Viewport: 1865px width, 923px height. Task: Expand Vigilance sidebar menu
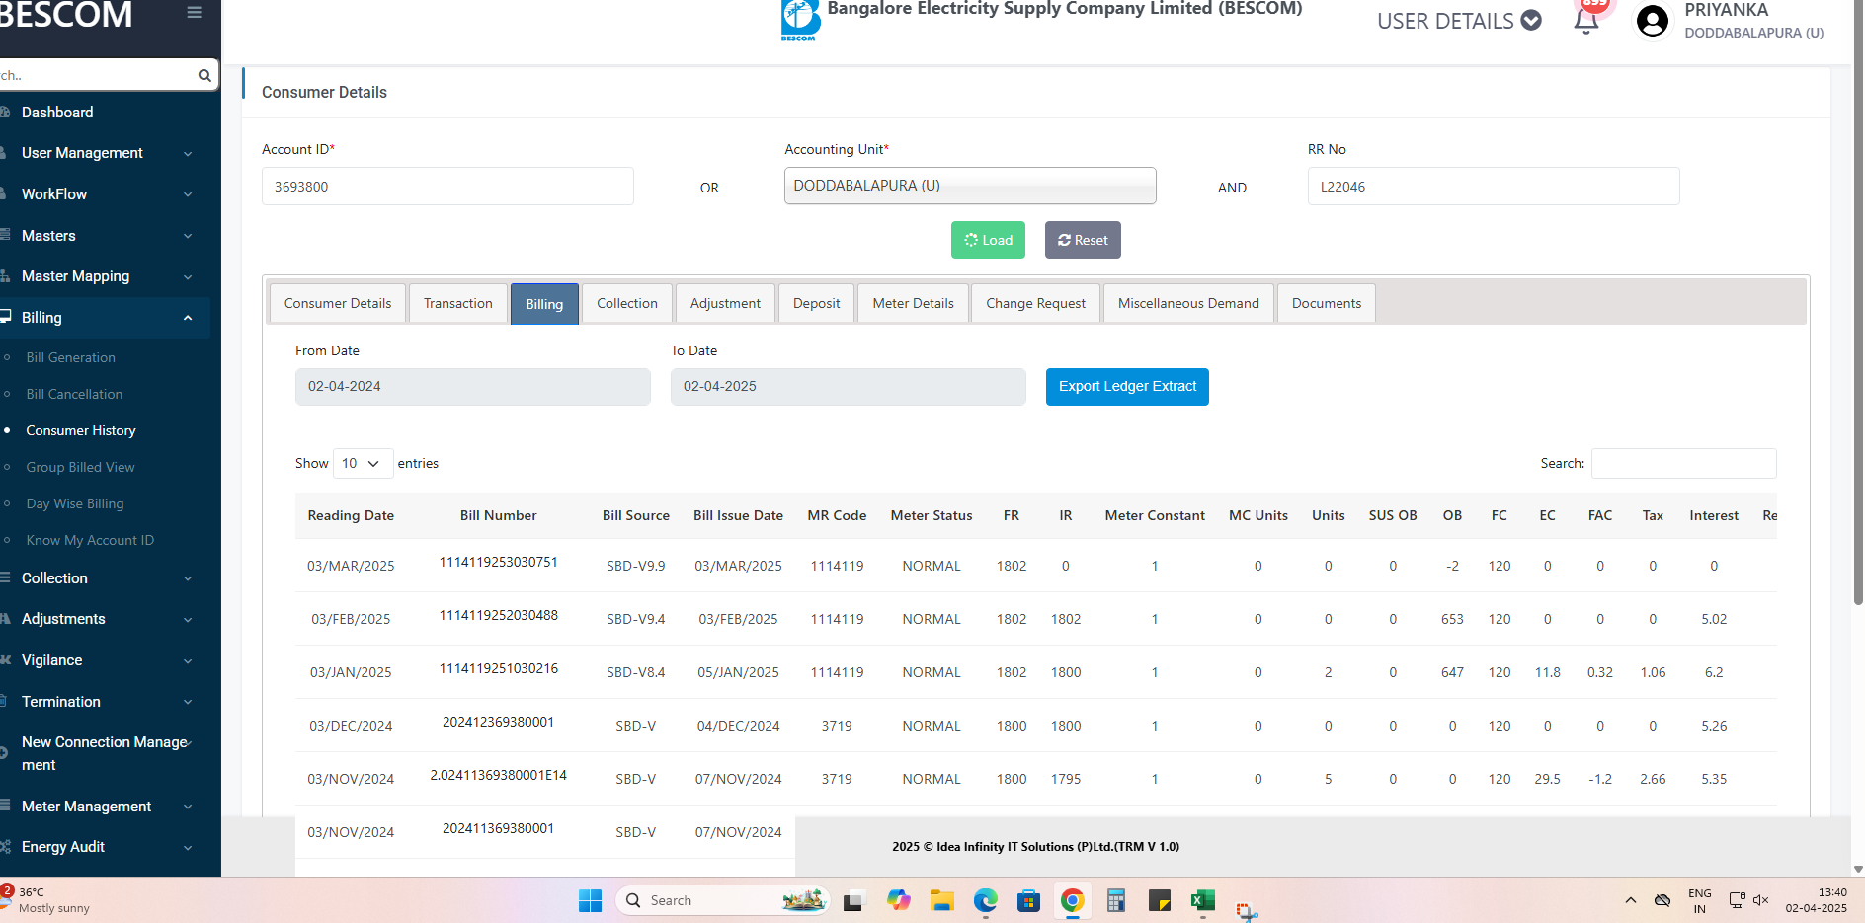pos(105,660)
